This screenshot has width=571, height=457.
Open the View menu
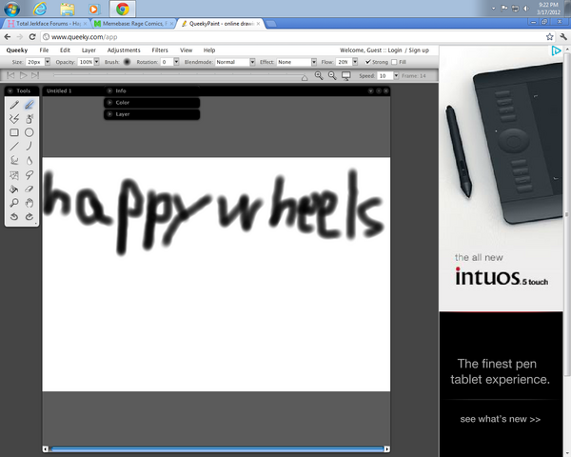[187, 50]
